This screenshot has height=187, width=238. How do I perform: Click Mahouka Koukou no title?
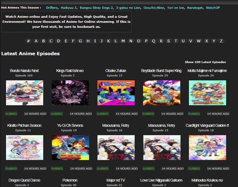tap(207, 180)
